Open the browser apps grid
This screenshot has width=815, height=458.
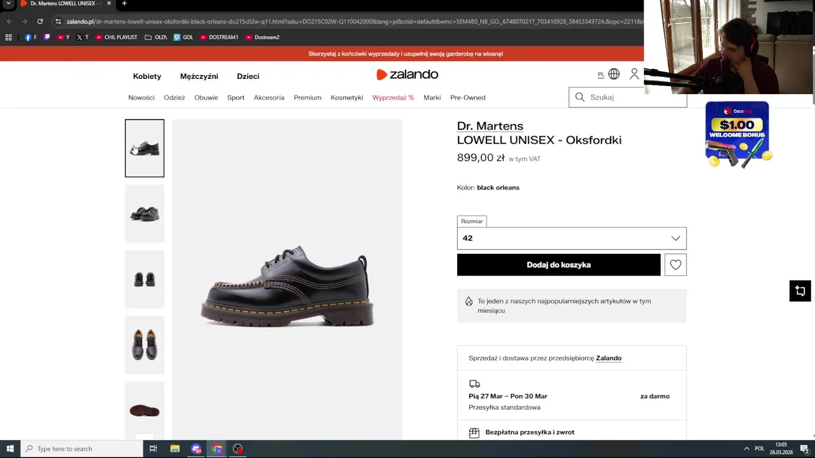(x=8, y=38)
